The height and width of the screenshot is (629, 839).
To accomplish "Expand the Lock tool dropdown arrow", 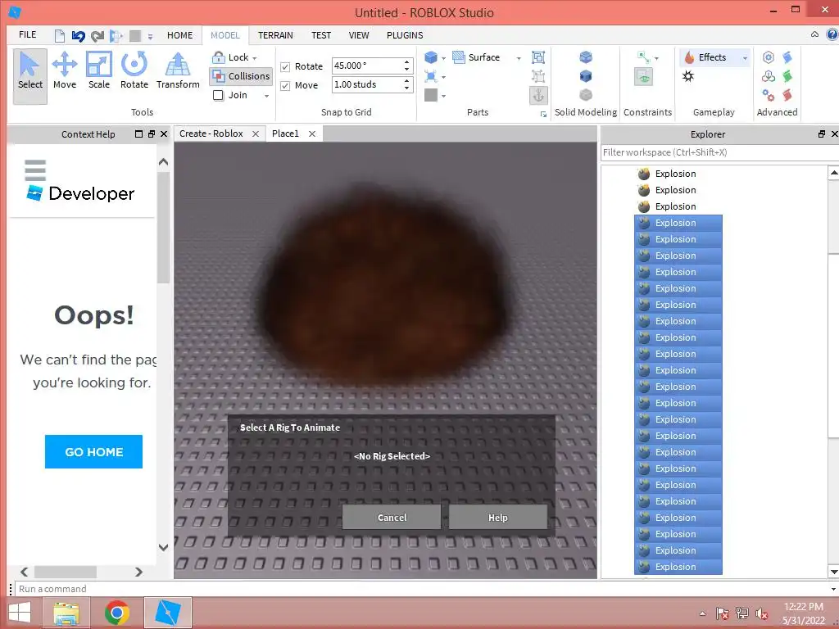I will click(255, 58).
